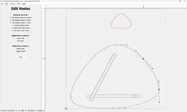The image size is (187, 112).
Task: Grab the handle point right of the top node
Action: click(x=127, y=45)
